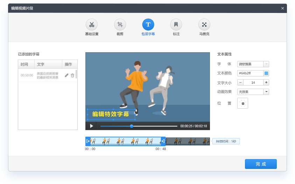Screen dimensions: 295x184
Task: Increase text size with plus button
Action: click(x=266, y=82)
